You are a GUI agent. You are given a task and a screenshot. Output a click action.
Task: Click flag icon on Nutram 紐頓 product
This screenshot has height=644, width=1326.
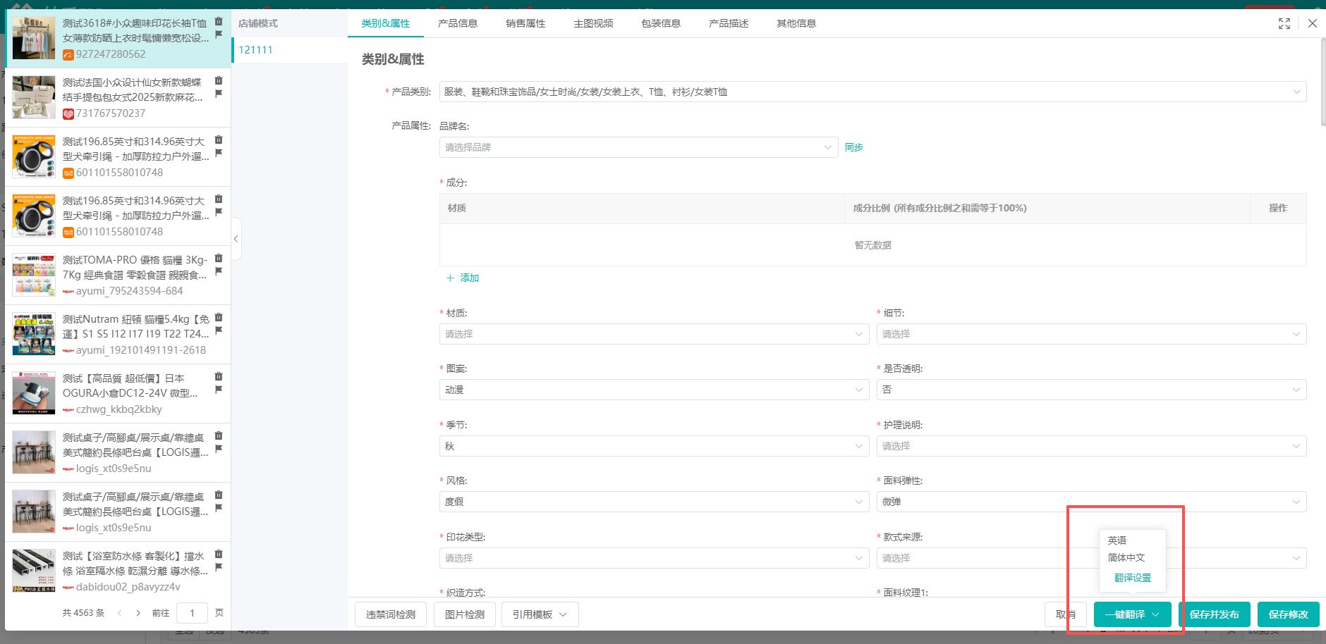219,330
